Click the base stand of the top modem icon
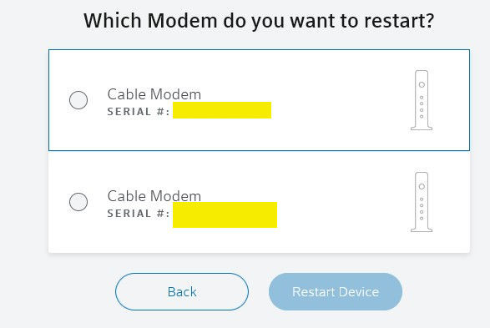The width and height of the screenshot is (490, 328). (x=422, y=128)
